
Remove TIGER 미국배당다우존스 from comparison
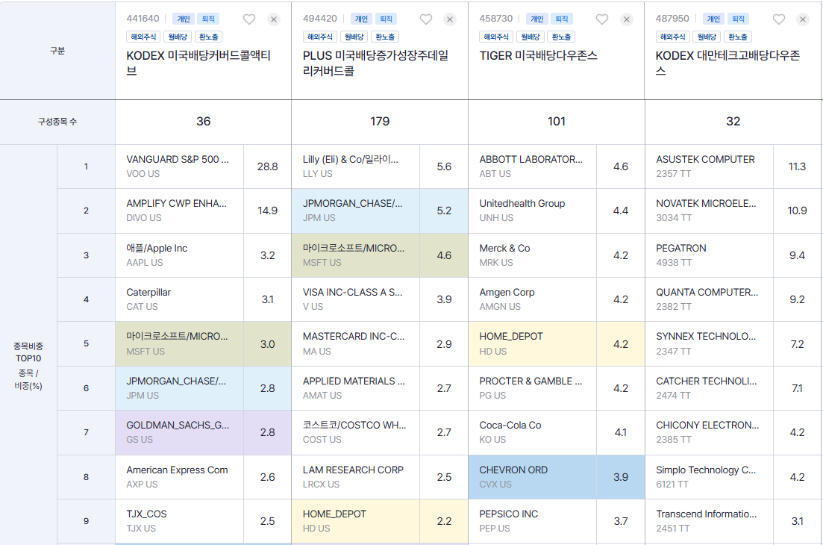(x=627, y=19)
